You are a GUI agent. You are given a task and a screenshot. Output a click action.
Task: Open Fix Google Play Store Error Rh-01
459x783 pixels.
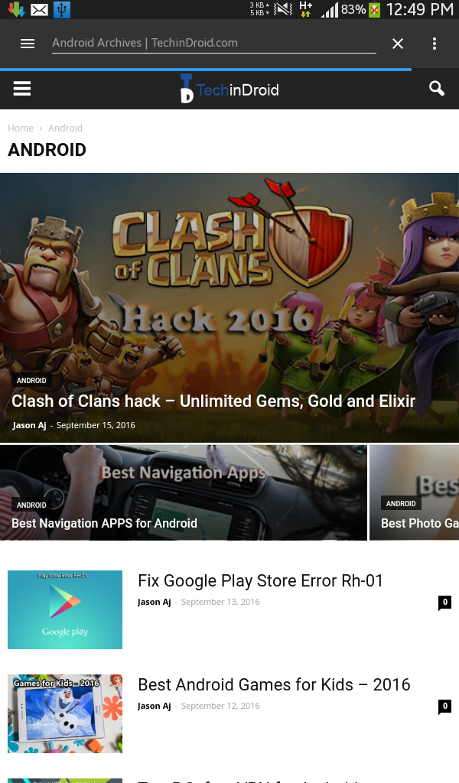pos(260,581)
